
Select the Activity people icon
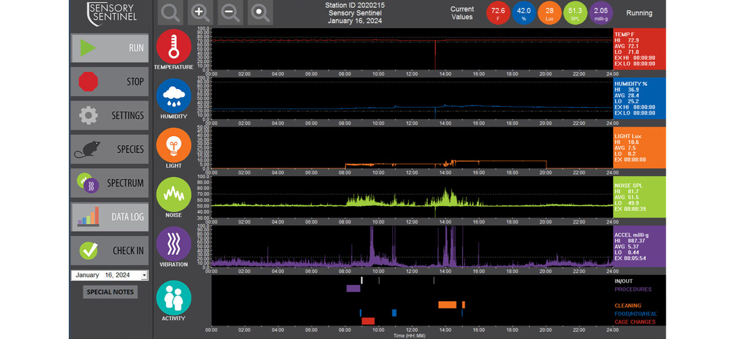click(174, 298)
